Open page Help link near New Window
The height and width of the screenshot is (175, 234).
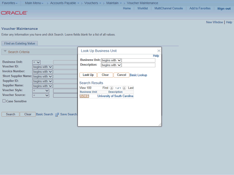(x=229, y=22)
